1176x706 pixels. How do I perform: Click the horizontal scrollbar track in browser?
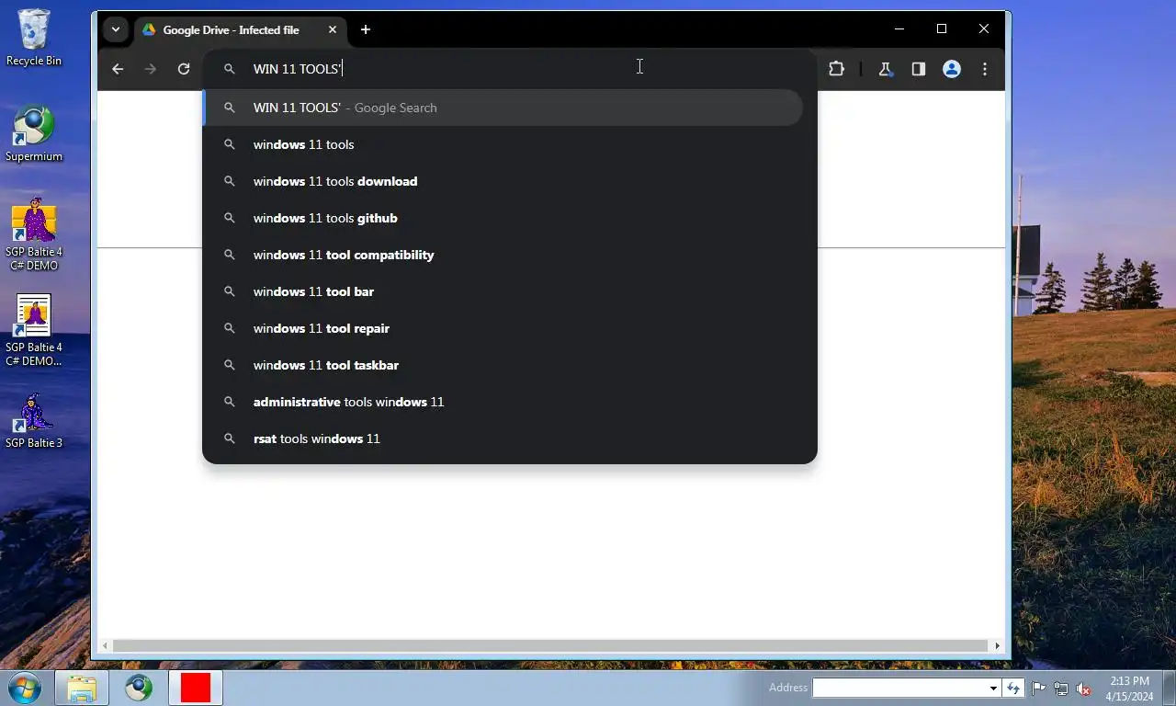click(x=550, y=646)
